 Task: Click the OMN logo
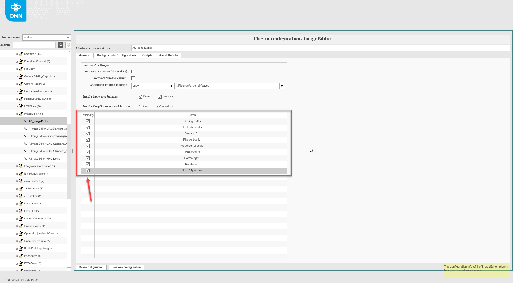tap(16, 11)
